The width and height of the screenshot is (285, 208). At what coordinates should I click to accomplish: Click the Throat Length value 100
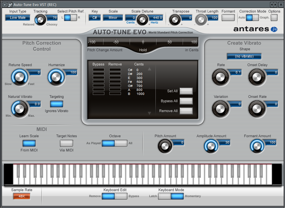pyautogui.click(x=213, y=18)
